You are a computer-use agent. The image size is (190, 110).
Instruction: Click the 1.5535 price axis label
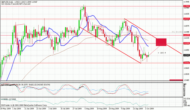pos(187,74)
